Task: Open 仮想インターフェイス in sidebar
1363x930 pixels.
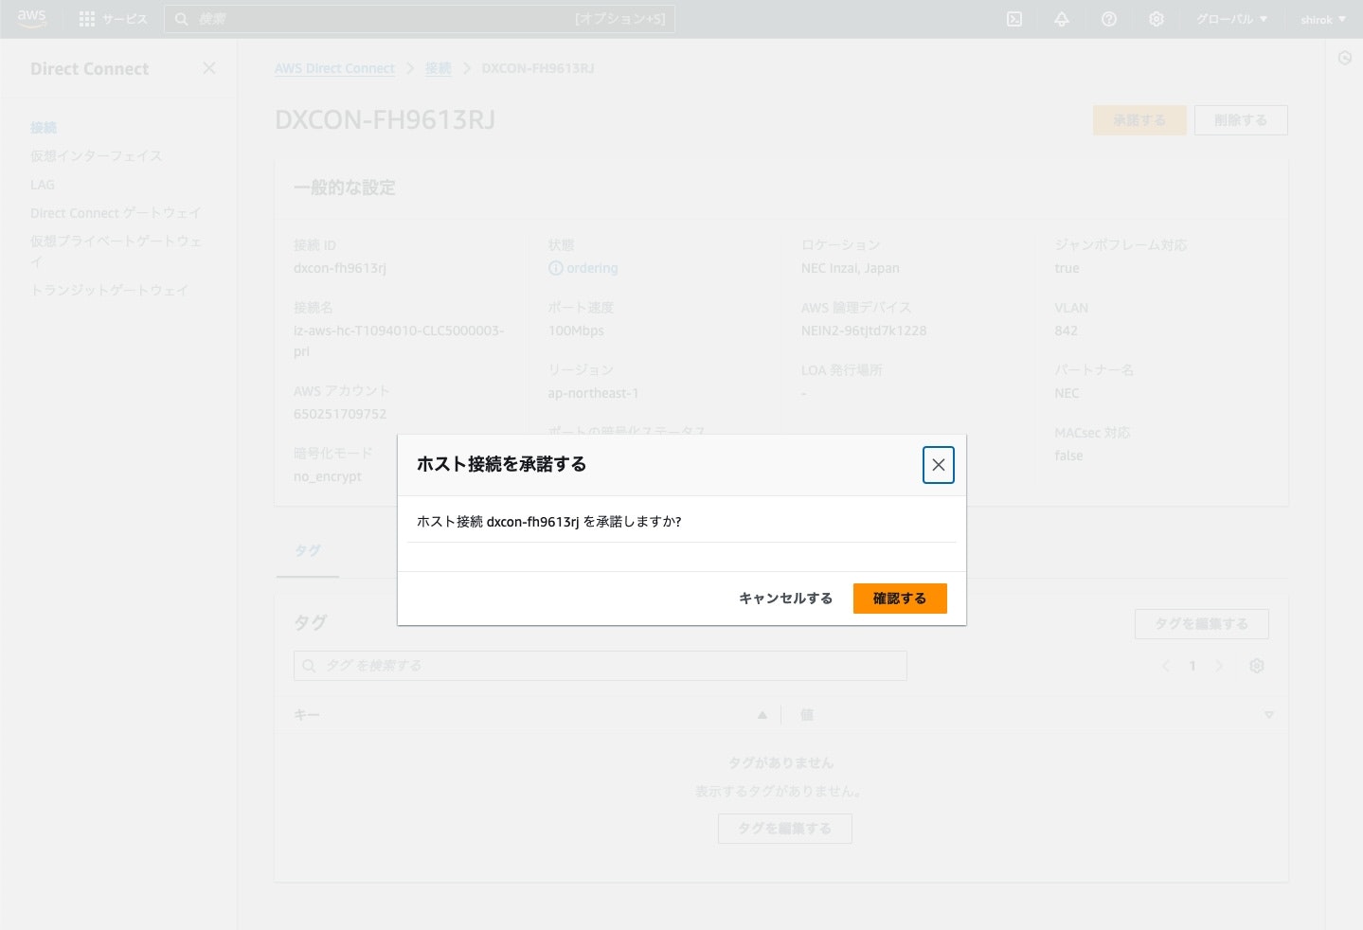Action: [97, 155]
